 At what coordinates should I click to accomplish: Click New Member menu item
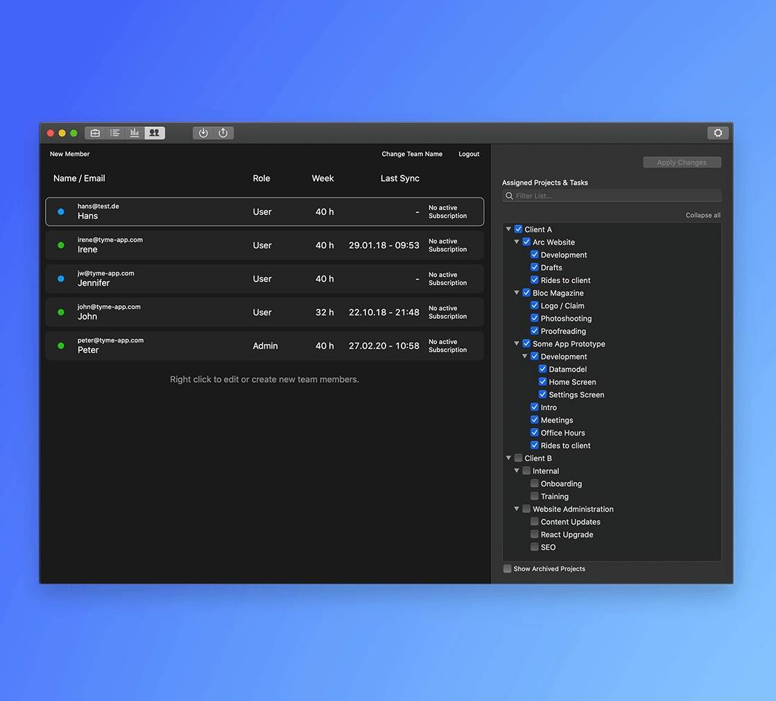tap(69, 154)
